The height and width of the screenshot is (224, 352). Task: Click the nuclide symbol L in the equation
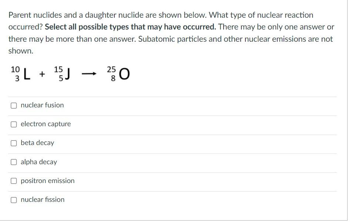(27, 74)
